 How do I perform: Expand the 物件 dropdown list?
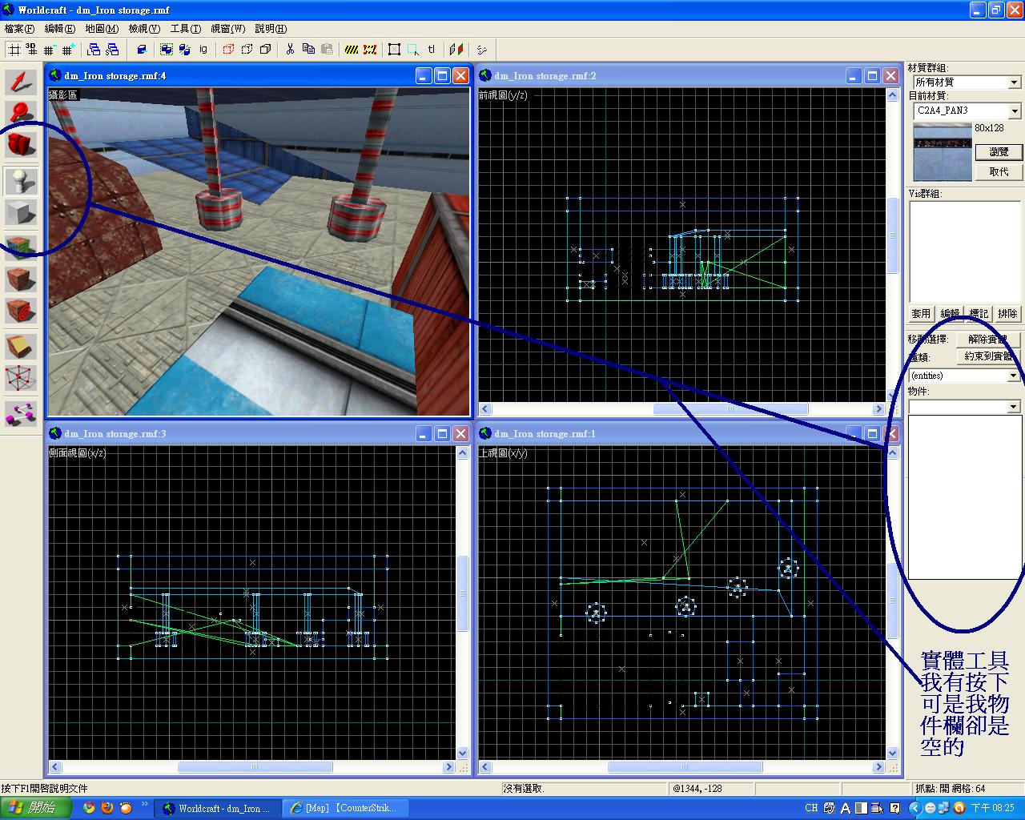1013,408
